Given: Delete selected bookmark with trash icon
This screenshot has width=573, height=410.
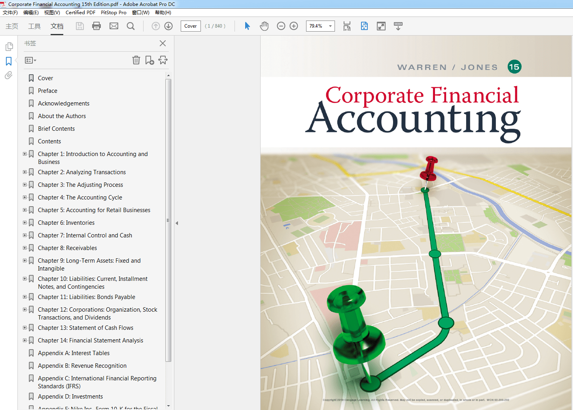Looking at the screenshot, I should coord(136,60).
